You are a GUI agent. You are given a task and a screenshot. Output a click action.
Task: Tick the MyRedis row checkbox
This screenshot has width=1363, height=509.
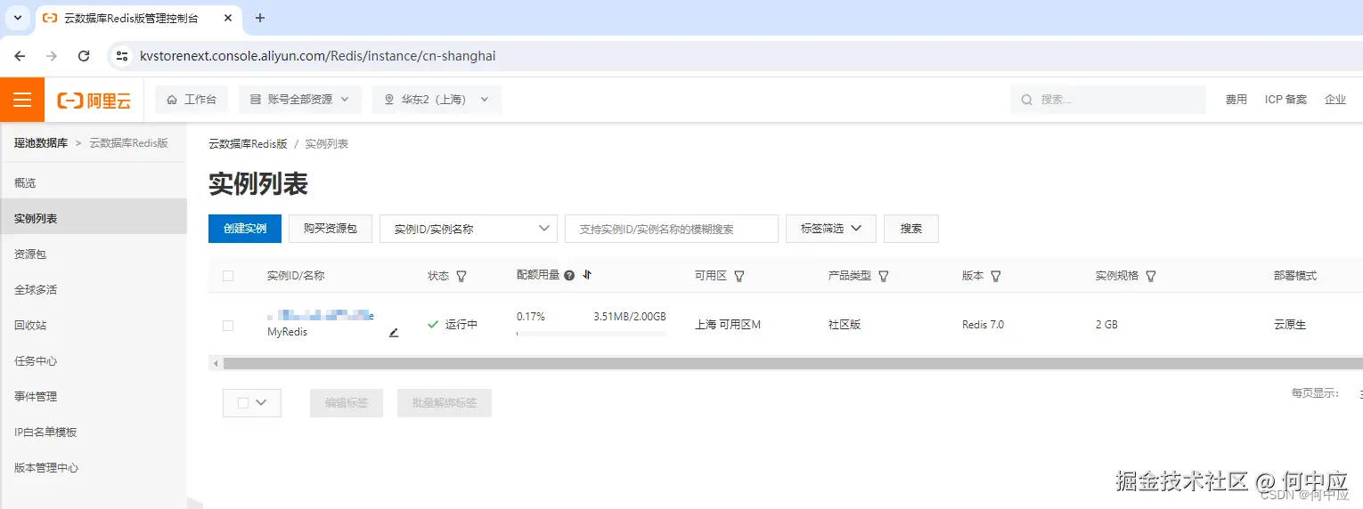click(228, 326)
